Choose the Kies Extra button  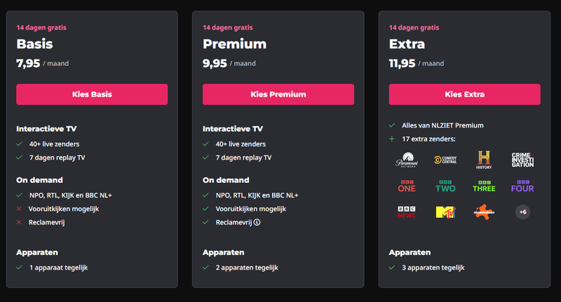tap(464, 94)
